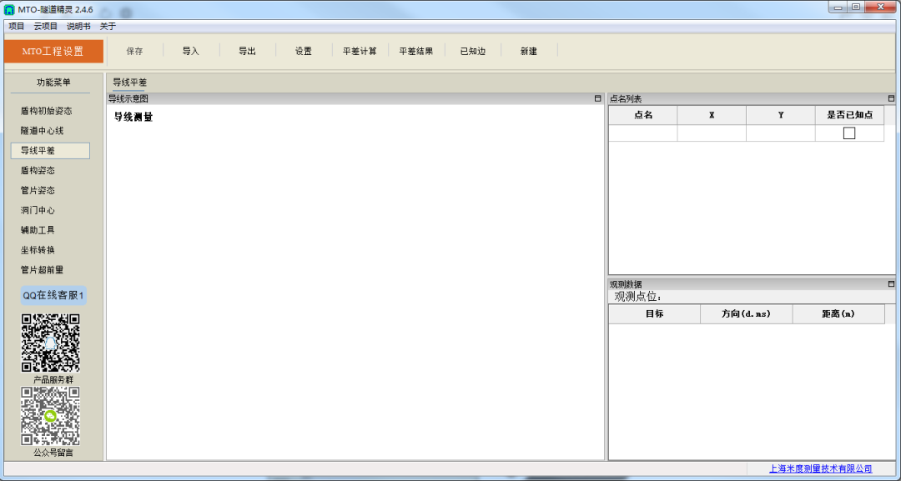
Task: Switch to the 导线平差 tab
Action: coord(129,83)
